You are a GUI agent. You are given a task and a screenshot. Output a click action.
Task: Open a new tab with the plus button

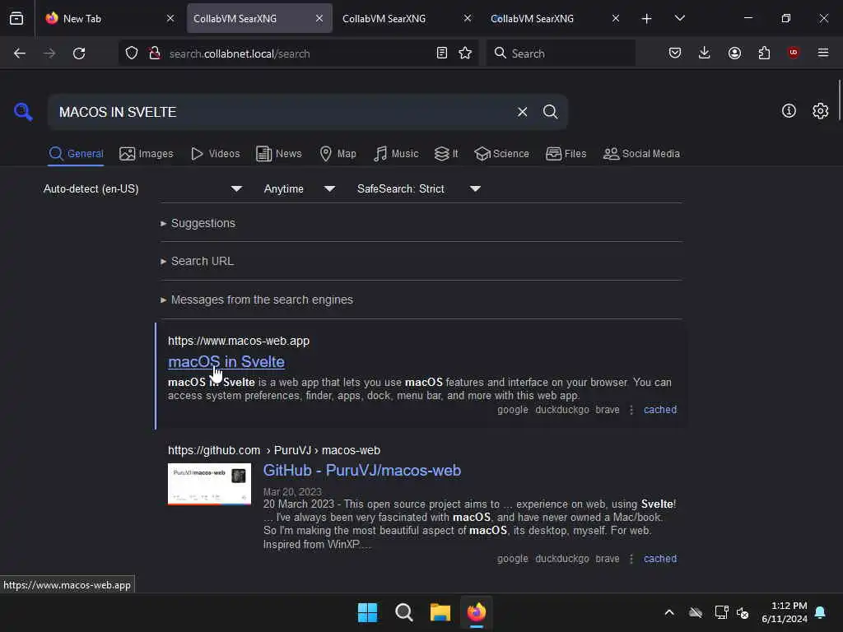coord(646,19)
